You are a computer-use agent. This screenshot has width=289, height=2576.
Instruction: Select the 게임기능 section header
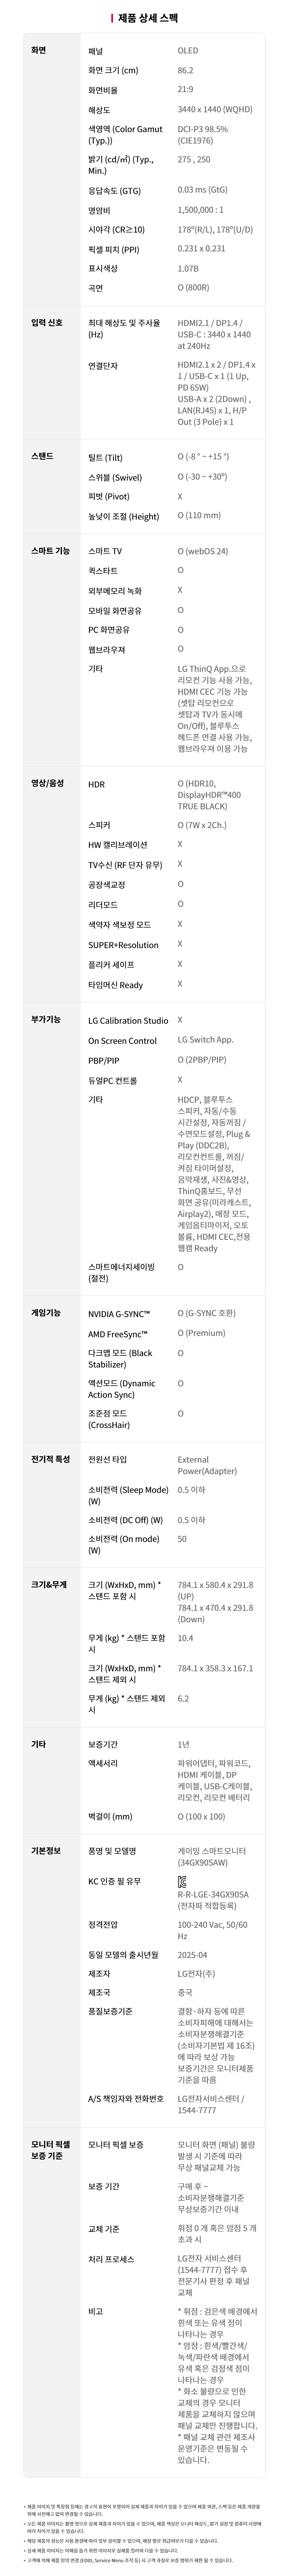(46, 1312)
